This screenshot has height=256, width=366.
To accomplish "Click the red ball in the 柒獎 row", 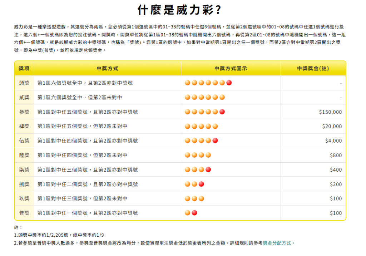I will pyautogui.click(x=208, y=169).
